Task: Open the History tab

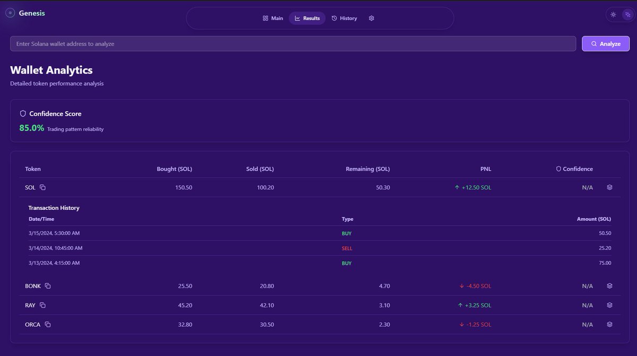Action: 344,18
